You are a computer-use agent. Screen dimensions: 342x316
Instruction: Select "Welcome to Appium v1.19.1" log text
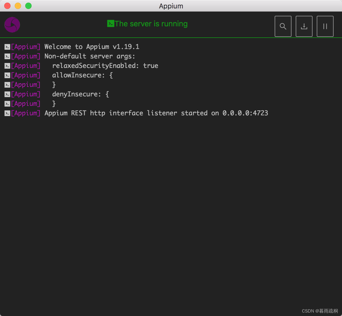[92, 47]
